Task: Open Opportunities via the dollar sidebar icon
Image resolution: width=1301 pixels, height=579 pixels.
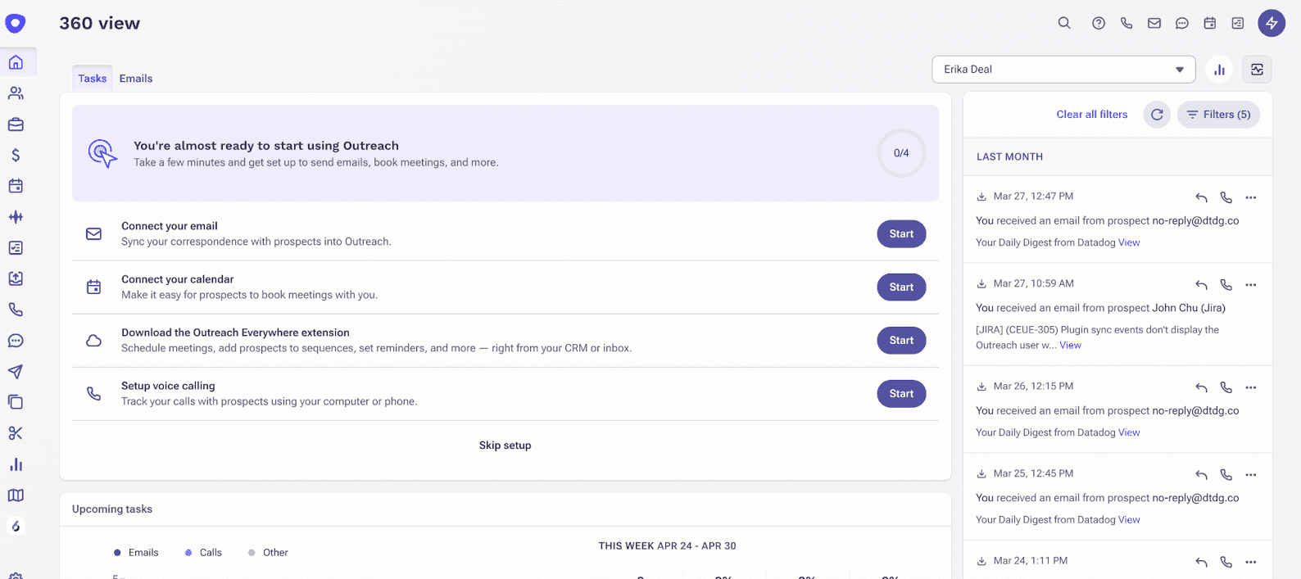Action: [x=15, y=154]
